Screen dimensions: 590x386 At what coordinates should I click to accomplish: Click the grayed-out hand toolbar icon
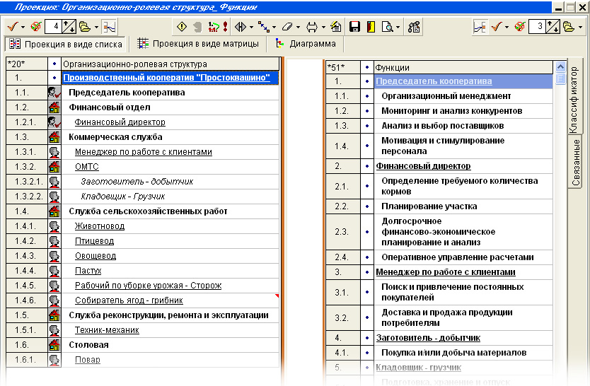click(198, 27)
